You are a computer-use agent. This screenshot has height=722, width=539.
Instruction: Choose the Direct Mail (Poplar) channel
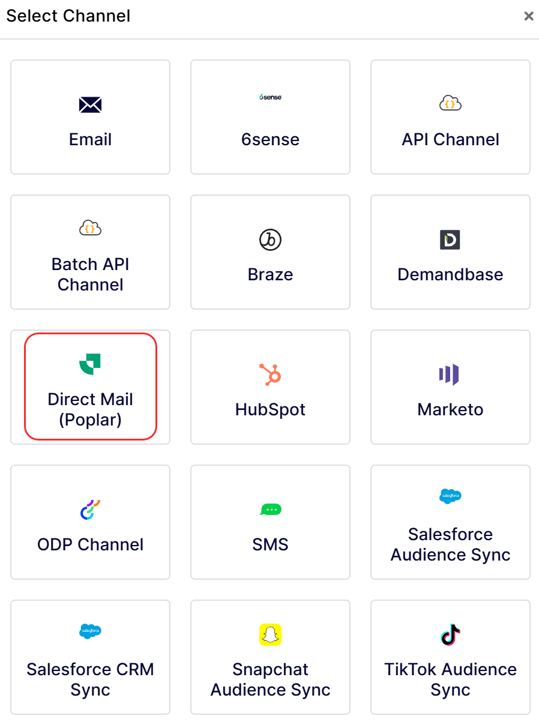tap(90, 387)
